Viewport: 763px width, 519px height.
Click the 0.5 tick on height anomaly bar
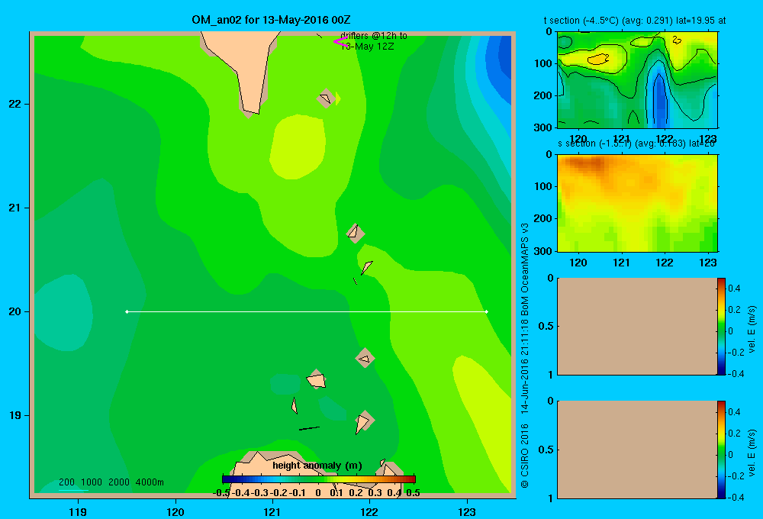click(413, 493)
